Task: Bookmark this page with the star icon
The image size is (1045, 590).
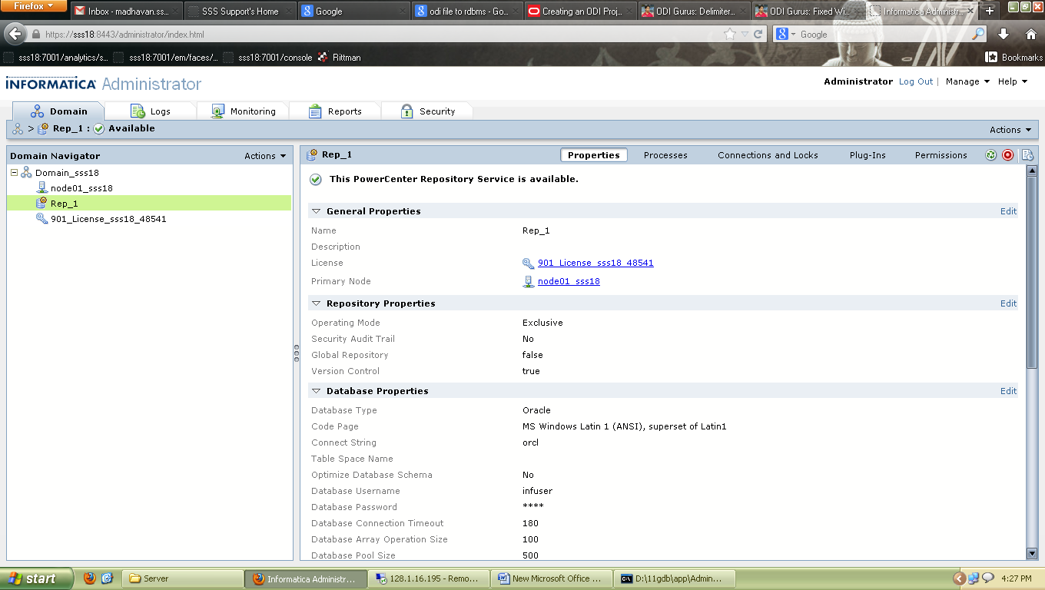Action: click(729, 34)
